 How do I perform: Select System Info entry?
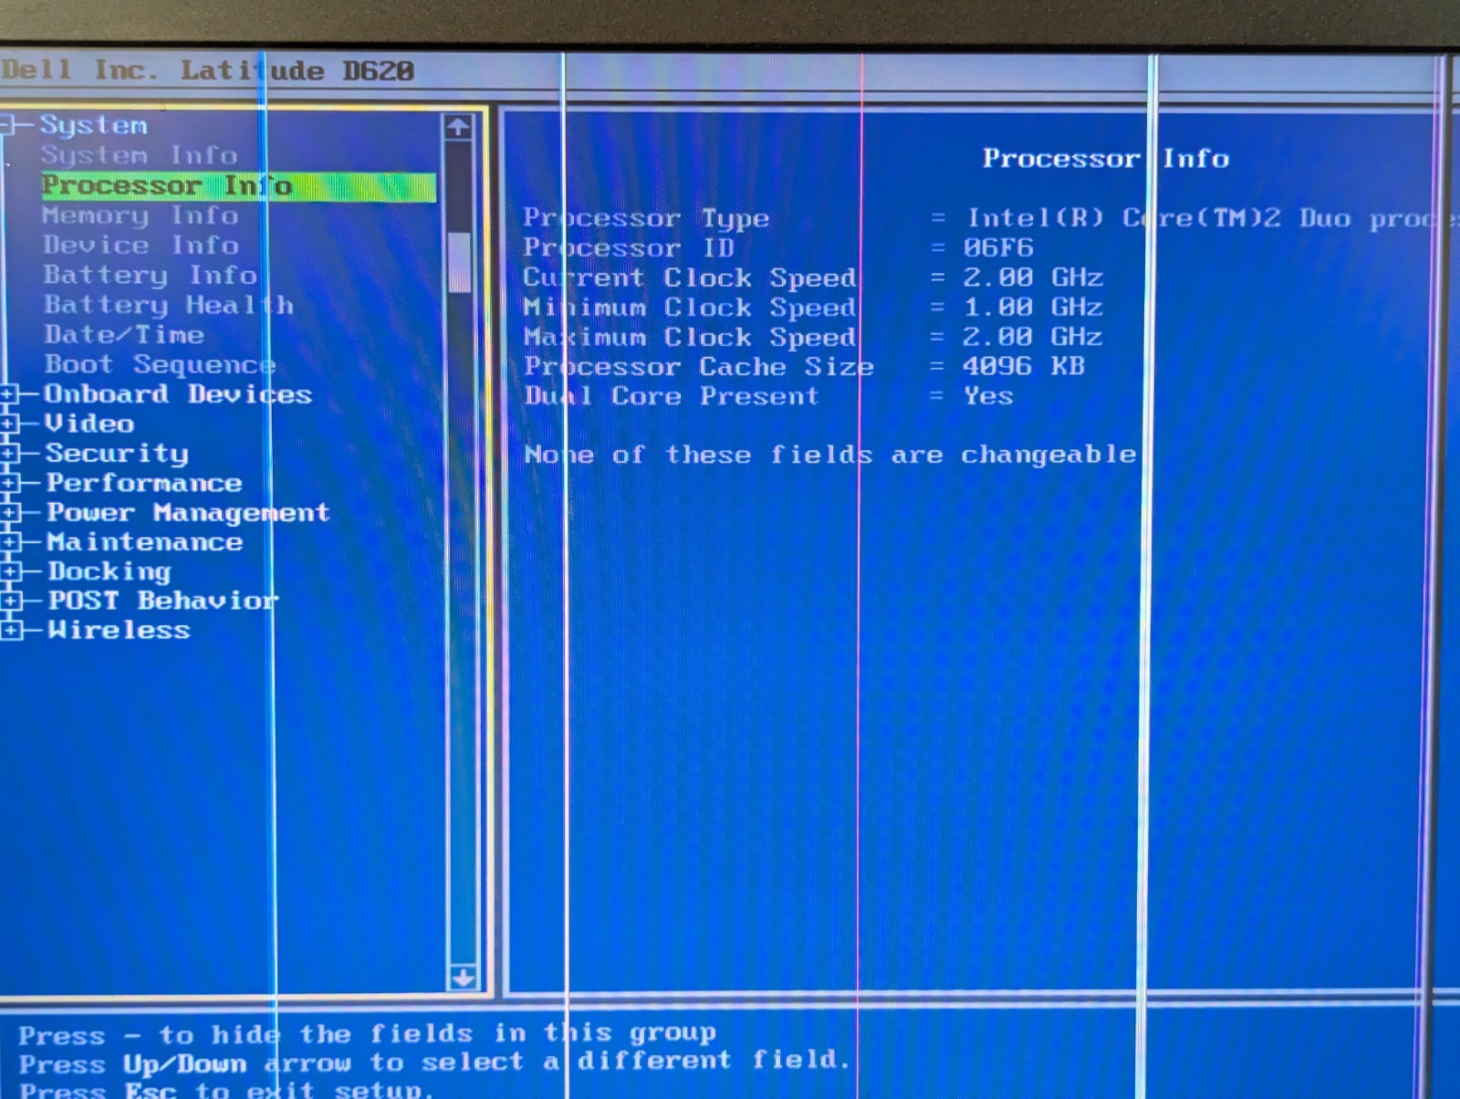point(139,155)
